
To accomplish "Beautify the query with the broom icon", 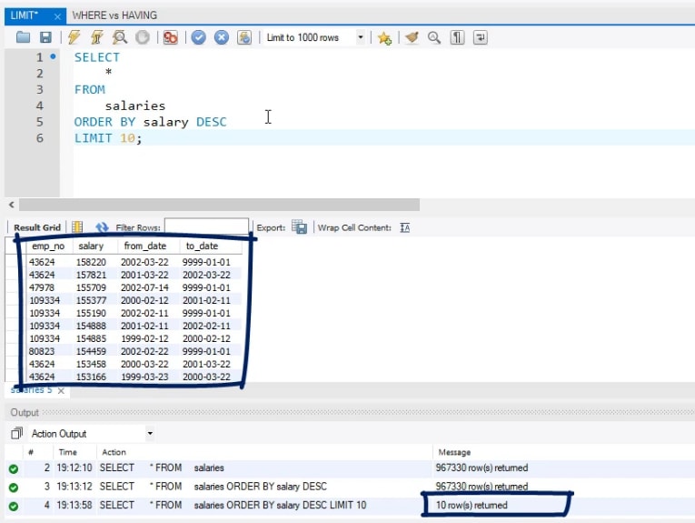I will tap(412, 37).
